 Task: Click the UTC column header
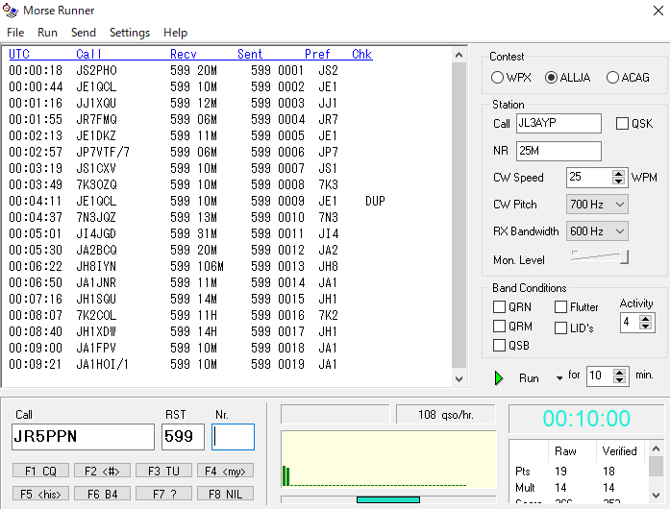[x=19, y=54]
